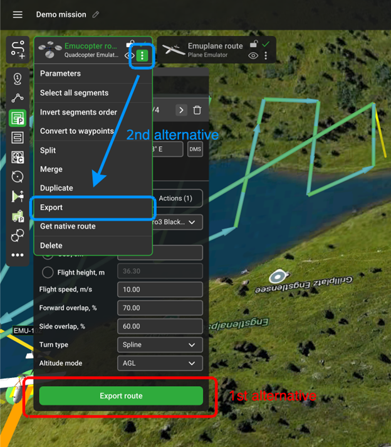Select the Flight height radio button
391x447 pixels.
(48, 272)
